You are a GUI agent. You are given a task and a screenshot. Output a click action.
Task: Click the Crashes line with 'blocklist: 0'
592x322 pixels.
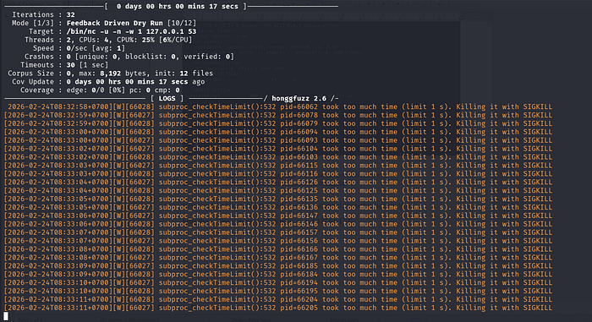click(129, 57)
